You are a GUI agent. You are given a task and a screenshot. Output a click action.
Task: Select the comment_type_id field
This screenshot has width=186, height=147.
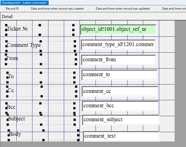pyautogui.click(x=118, y=45)
